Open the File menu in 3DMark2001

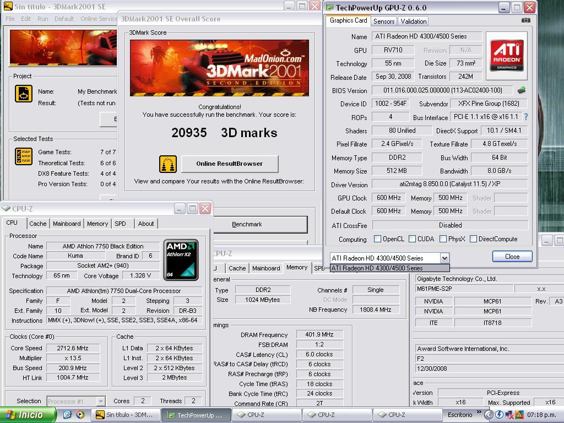point(10,19)
